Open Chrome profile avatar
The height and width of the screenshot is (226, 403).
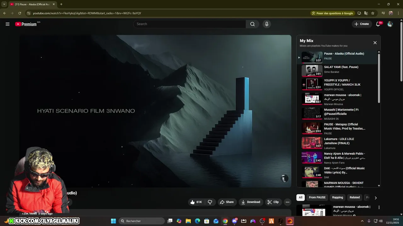(391, 13)
